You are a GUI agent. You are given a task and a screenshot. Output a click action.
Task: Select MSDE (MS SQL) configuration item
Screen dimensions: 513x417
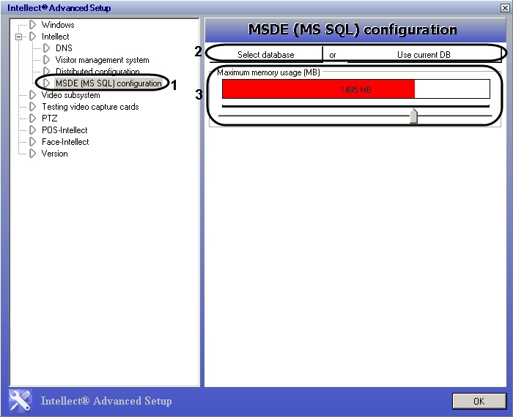(108, 83)
